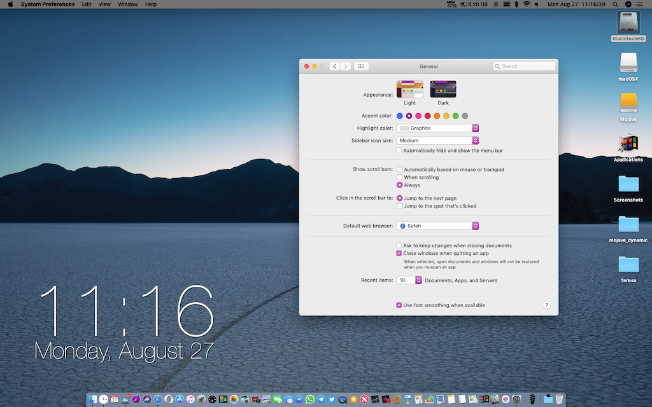Open the Twitter Dock icon
Screen dimensions: 652x407
[x=332, y=399]
